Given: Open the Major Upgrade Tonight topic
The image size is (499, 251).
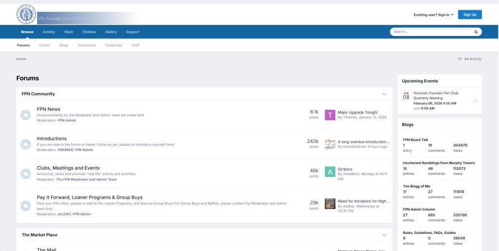Looking at the screenshot, I should pos(357,113).
